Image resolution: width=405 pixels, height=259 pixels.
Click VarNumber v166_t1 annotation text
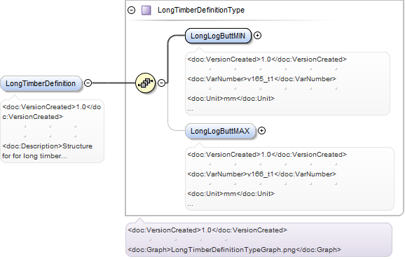click(x=261, y=174)
